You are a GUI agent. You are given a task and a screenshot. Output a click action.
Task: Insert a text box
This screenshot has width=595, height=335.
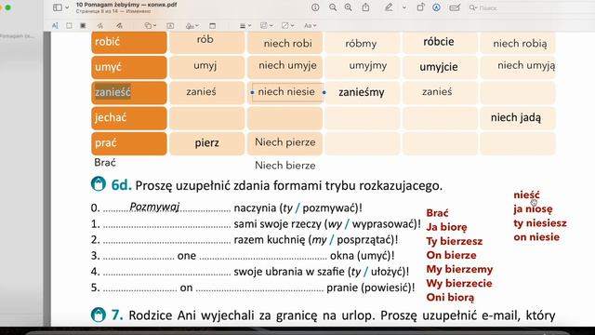(x=170, y=25)
